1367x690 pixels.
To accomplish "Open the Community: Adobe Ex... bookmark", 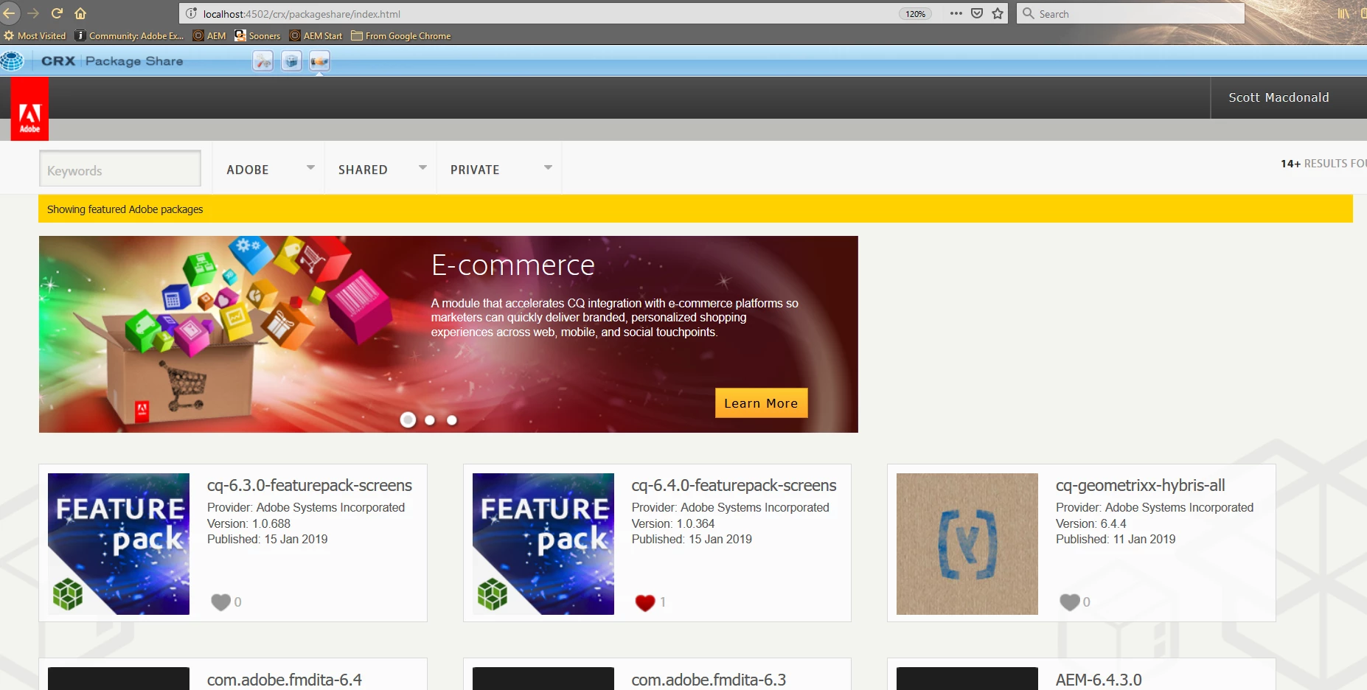I will 129,35.
